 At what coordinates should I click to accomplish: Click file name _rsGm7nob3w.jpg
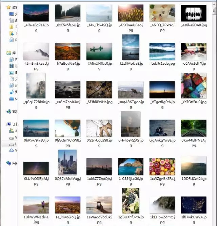68,104
